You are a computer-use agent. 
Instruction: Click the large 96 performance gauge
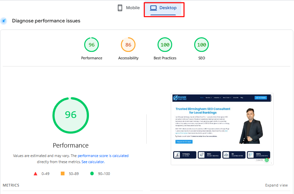(71, 115)
